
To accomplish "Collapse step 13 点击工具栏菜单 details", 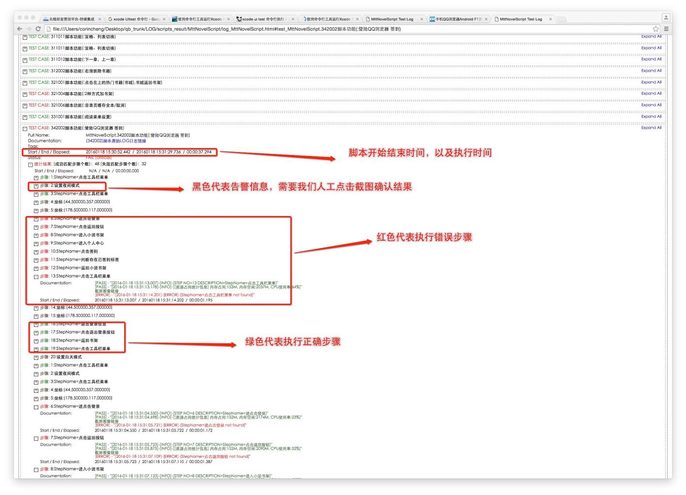I will click(x=36, y=277).
